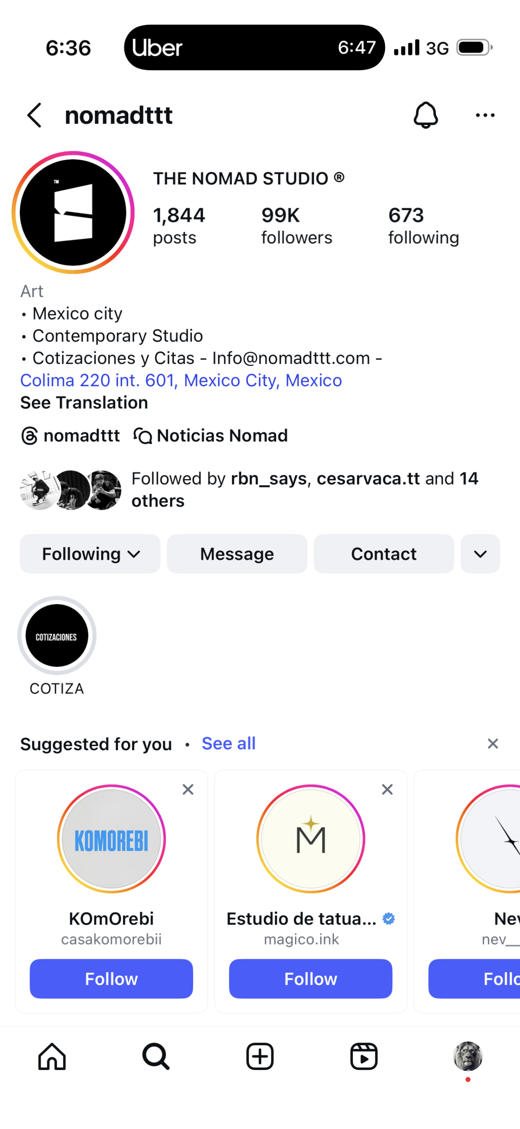Expand suggested accounts chevron button
Screen dimensions: 520x1129
(480, 554)
